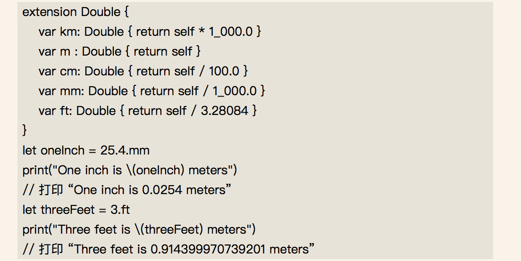Click 'let oneInch = 25.4.mm' line
Viewport: 521px width, 261px height.
point(86,151)
